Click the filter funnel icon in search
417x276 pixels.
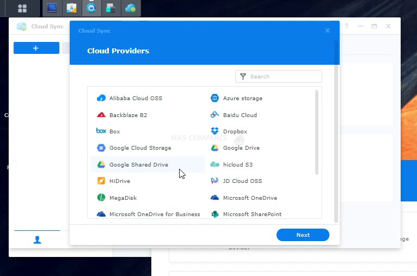click(x=243, y=77)
